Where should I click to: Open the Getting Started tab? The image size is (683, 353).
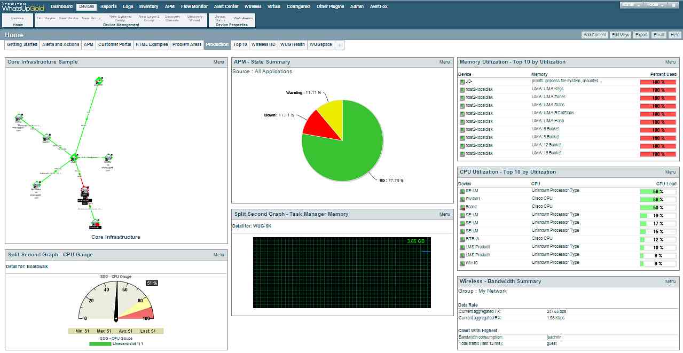22,45
